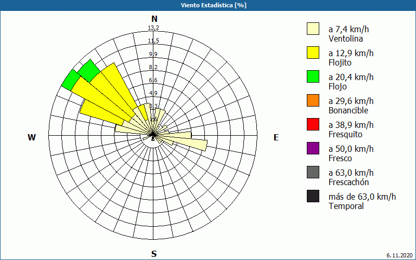The image size is (416, 260).
Task: Click the Flojito yellow legend swatch
Action: click(x=313, y=53)
